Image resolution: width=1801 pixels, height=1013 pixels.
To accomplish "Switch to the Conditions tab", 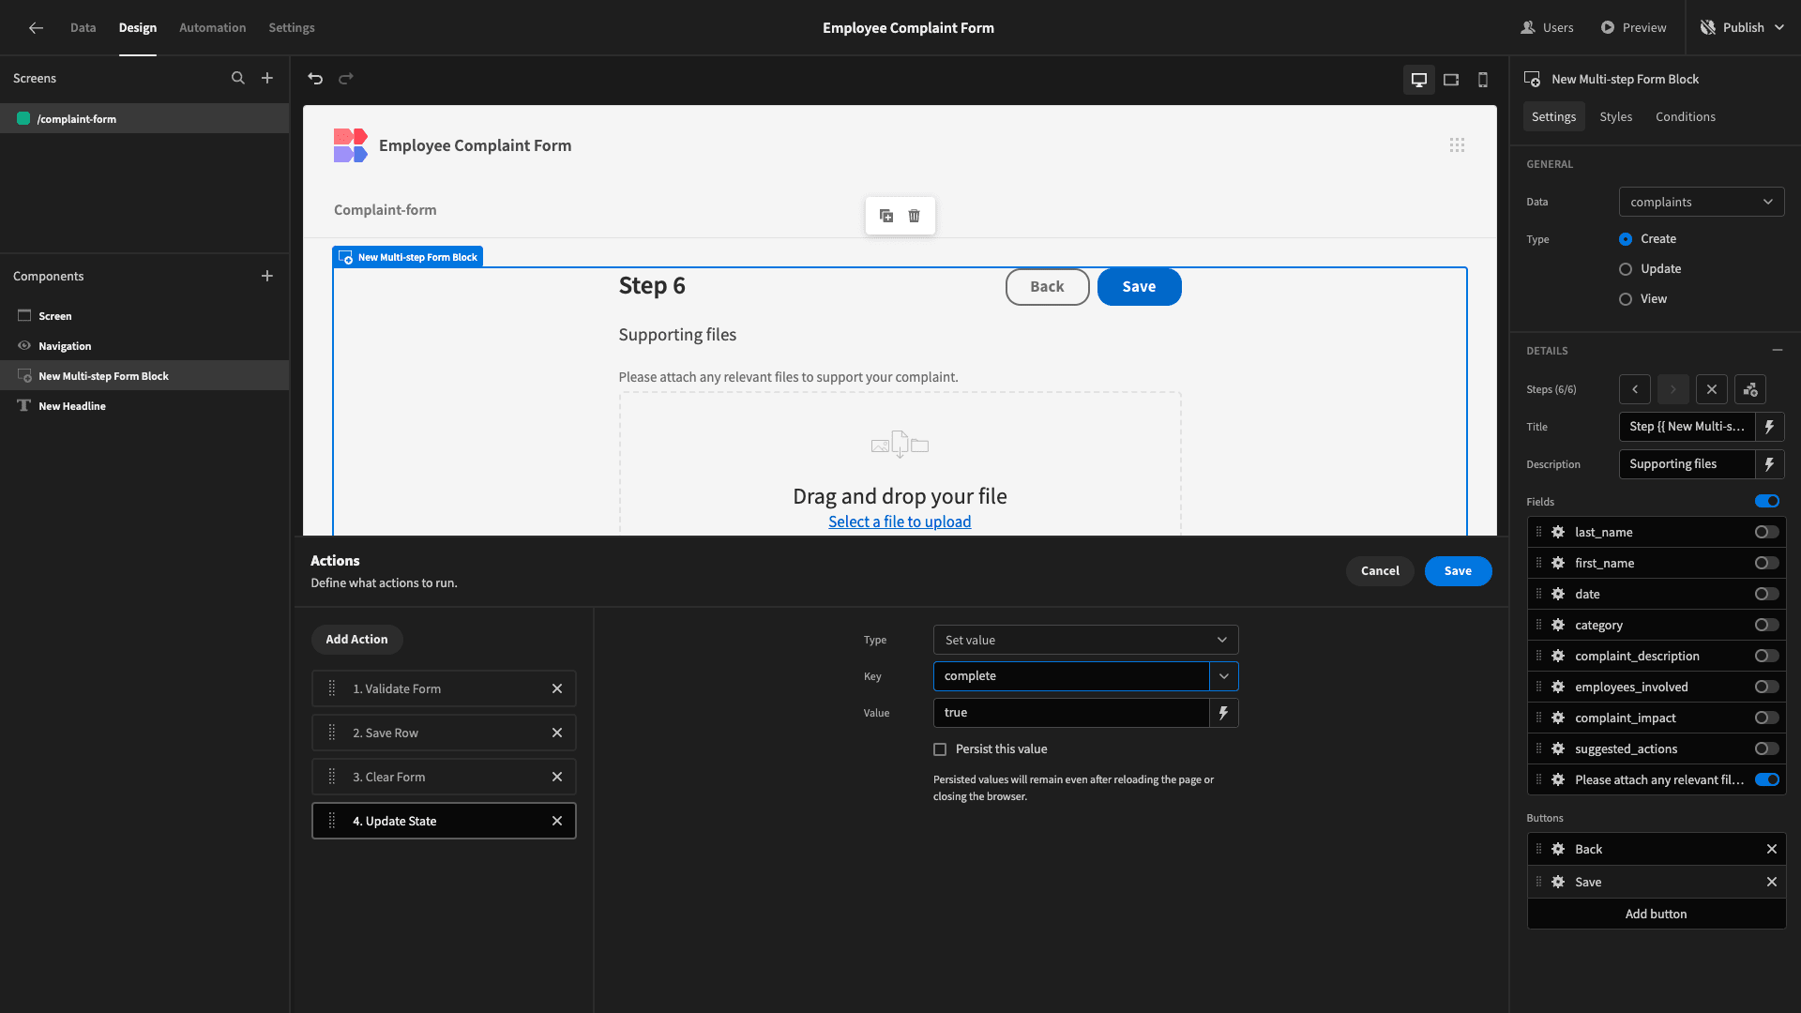I will coord(1686,116).
